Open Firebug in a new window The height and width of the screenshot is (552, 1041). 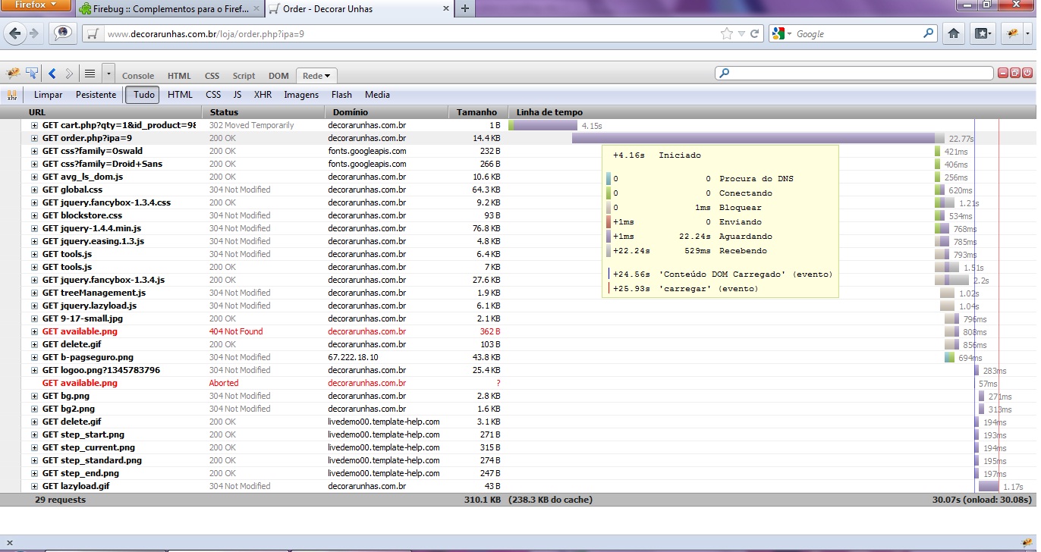(x=1015, y=73)
